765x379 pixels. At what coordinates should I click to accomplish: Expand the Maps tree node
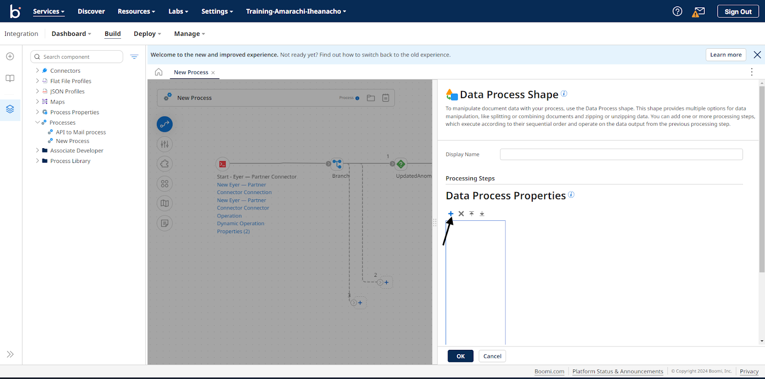(37, 101)
